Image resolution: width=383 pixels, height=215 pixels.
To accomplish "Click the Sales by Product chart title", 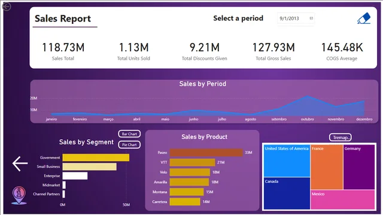I will [204, 137].
